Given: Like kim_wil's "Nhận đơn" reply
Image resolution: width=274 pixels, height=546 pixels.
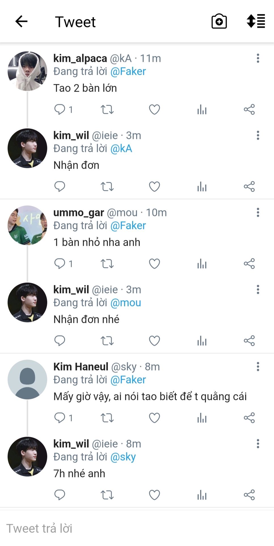Looking at the screenshot, I should (155, 187).
